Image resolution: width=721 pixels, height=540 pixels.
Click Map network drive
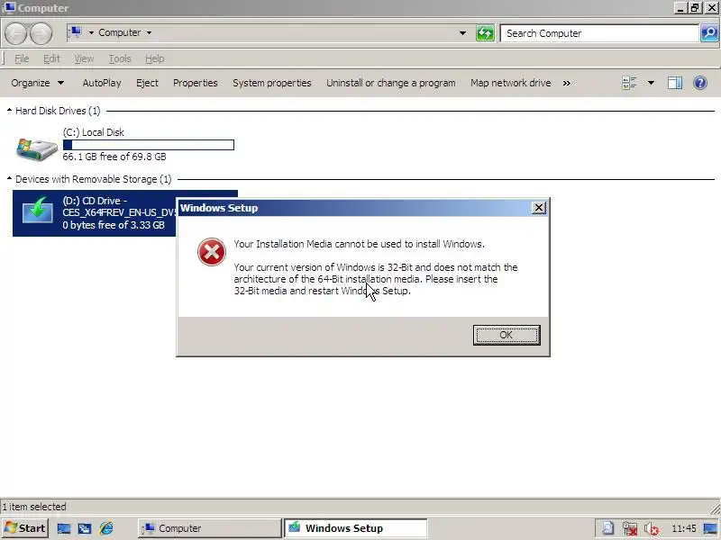coord(510,83)
